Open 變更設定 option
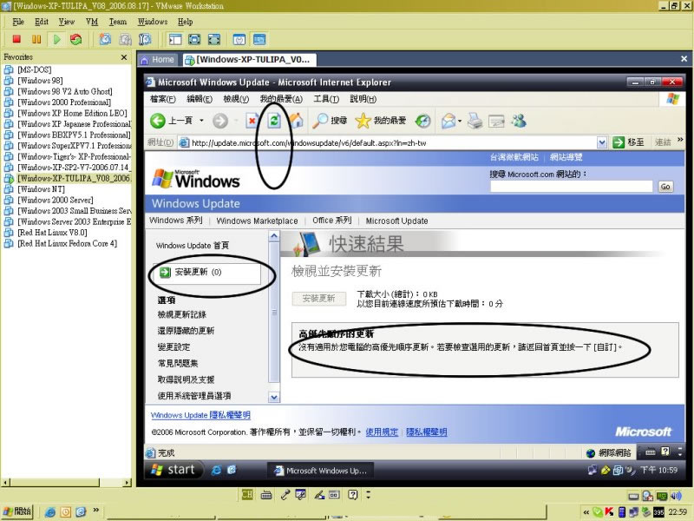 174,346
